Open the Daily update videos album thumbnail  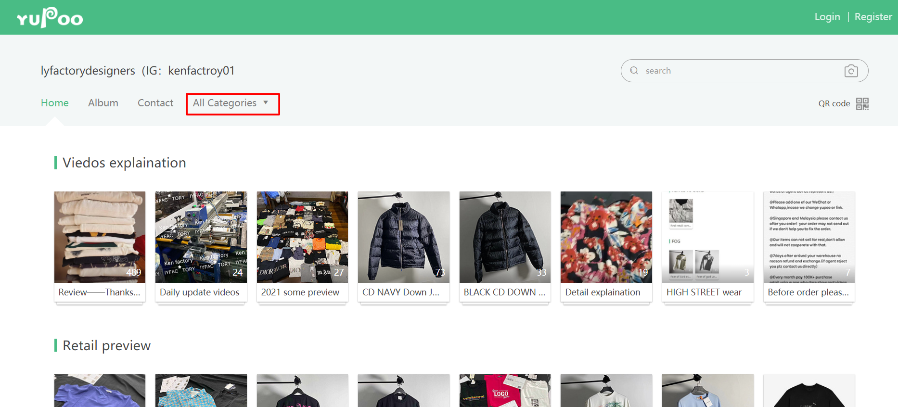tap(201, 237)
